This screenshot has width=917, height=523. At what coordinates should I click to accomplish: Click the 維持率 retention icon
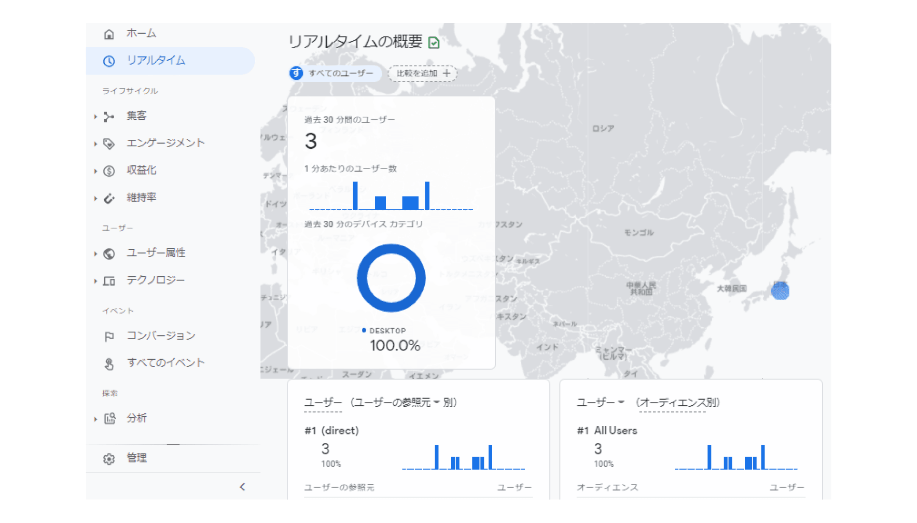click(109, 198)
